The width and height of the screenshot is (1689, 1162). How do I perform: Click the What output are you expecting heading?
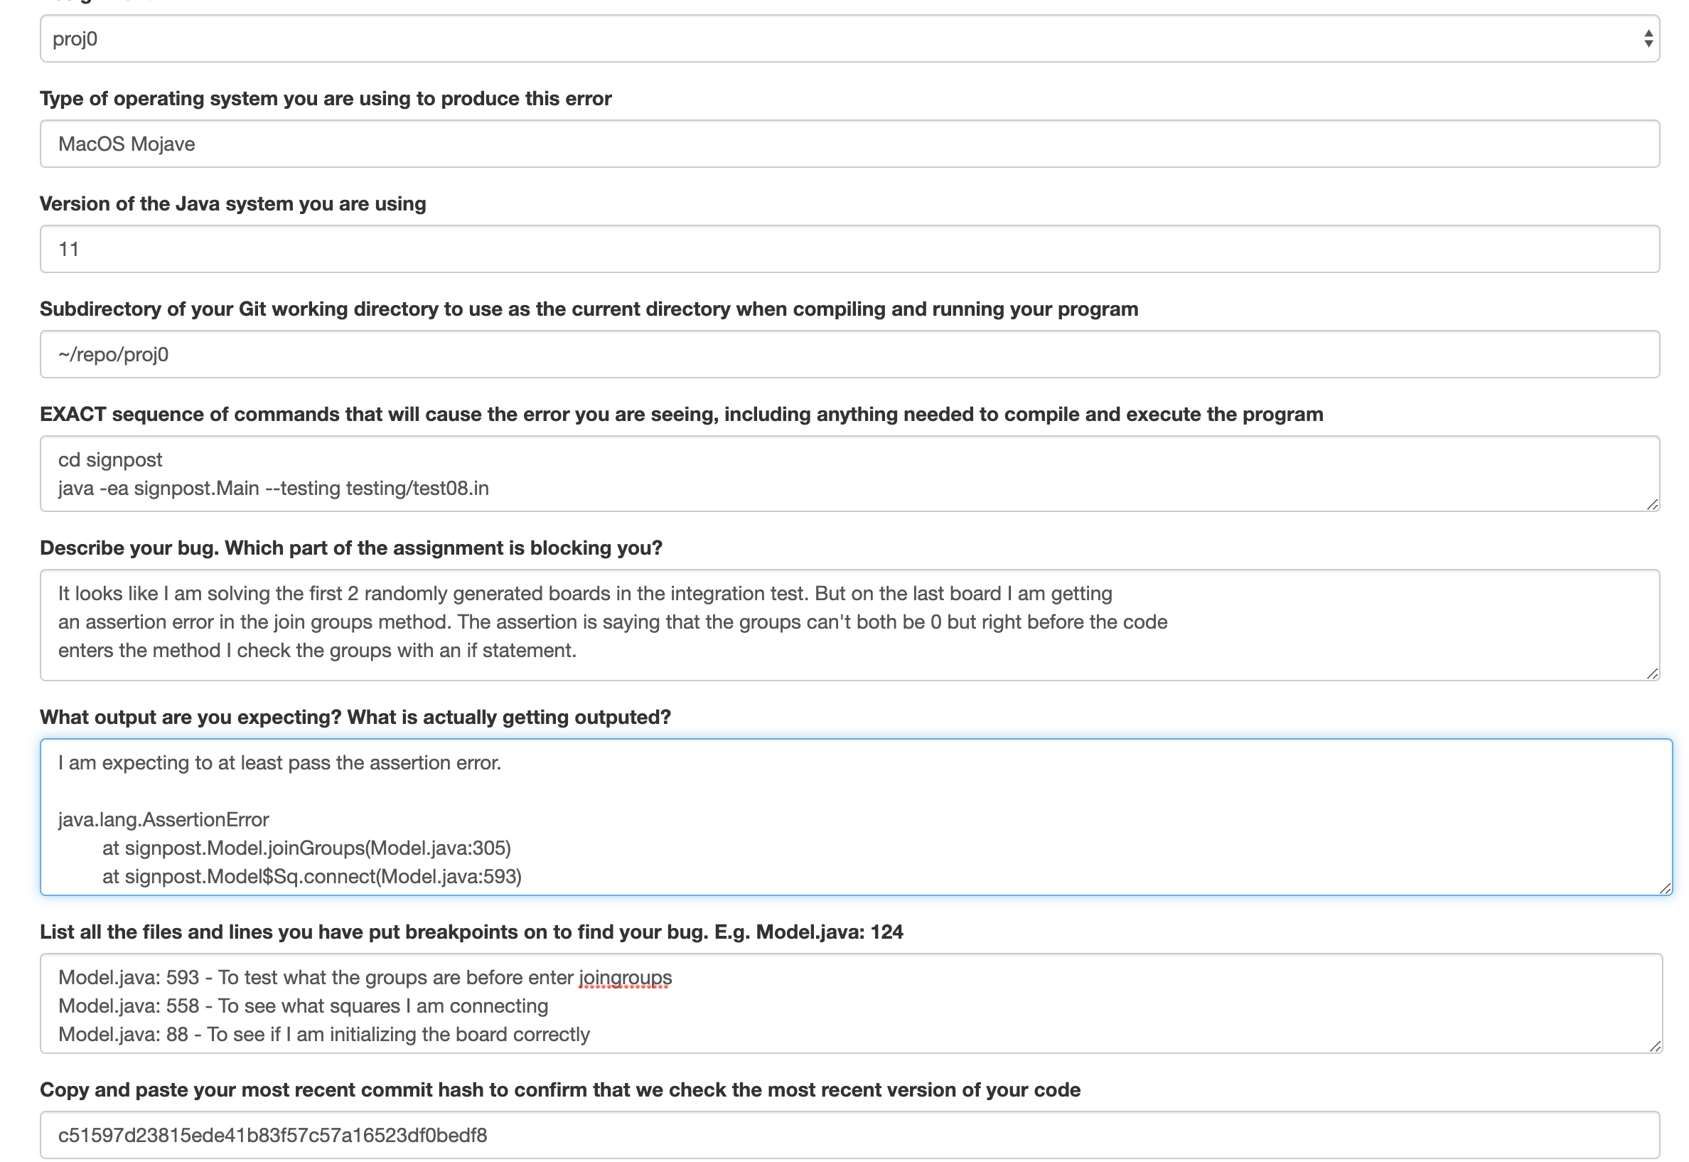point(356,716)
